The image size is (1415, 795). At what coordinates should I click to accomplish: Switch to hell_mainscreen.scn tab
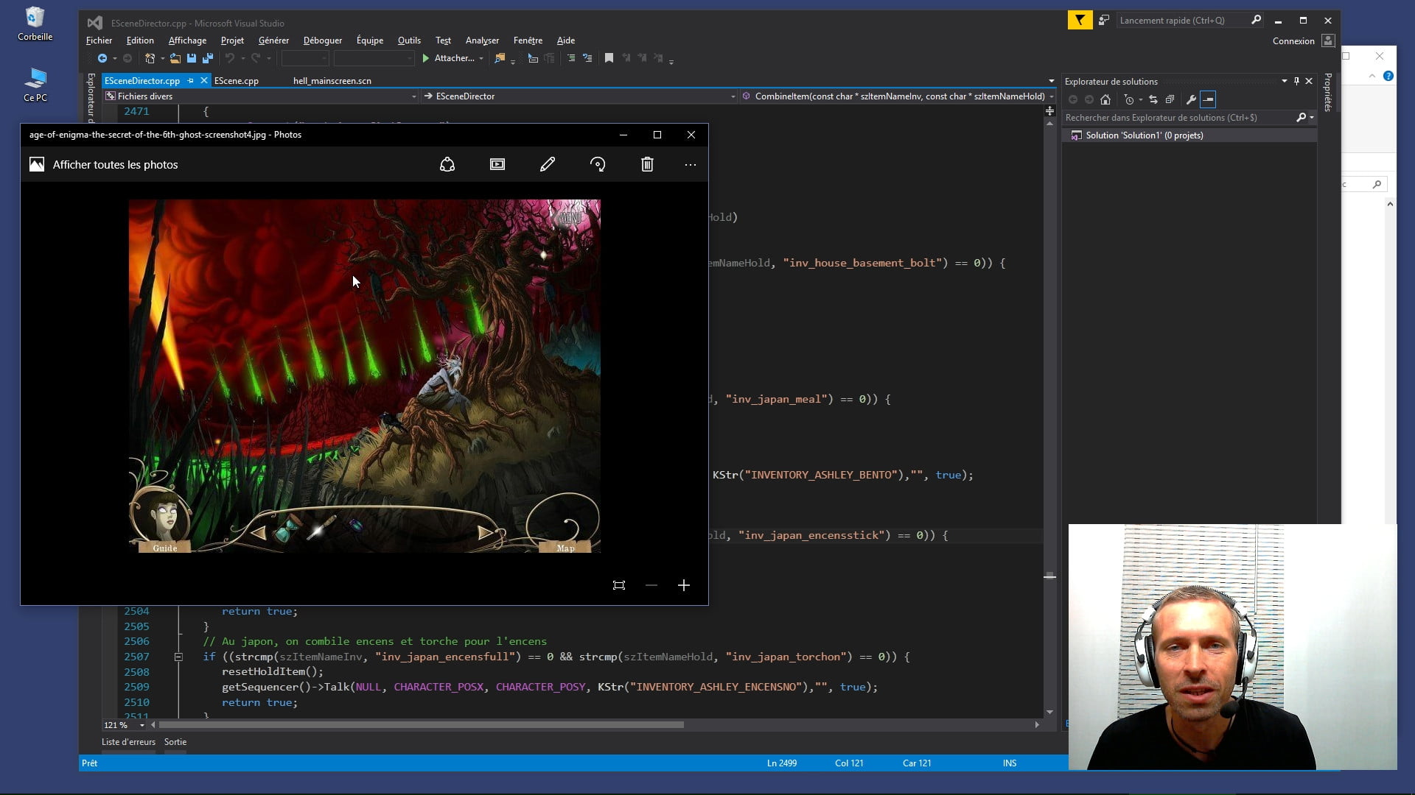(332, 81)
